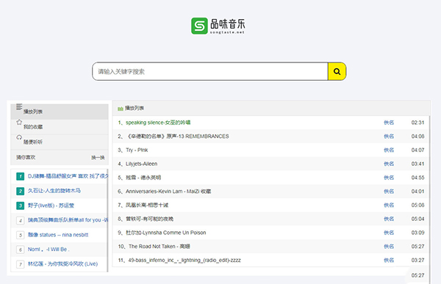Click the blue link on the Lilyjets-Aileen row
The width and height of the screenshot is (441, 284).
coord(389,164)
